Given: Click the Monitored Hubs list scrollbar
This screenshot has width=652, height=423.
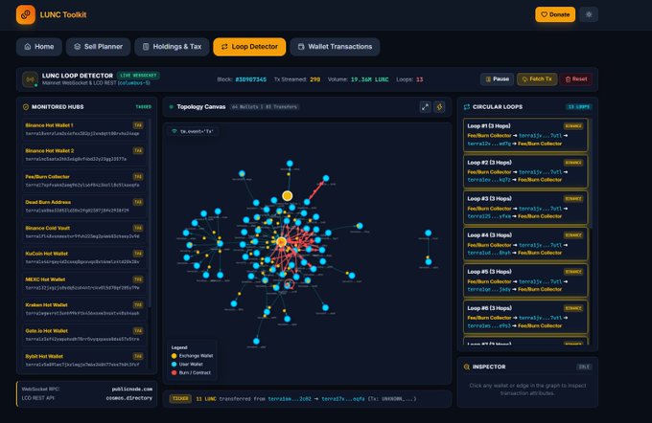Looking at the screenshot, I should coord(150,213).
